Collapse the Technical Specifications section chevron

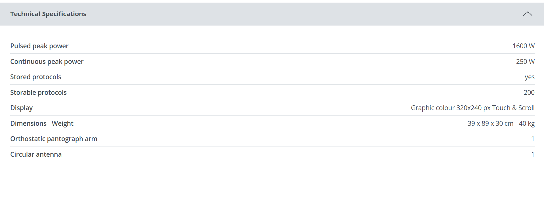528,14
